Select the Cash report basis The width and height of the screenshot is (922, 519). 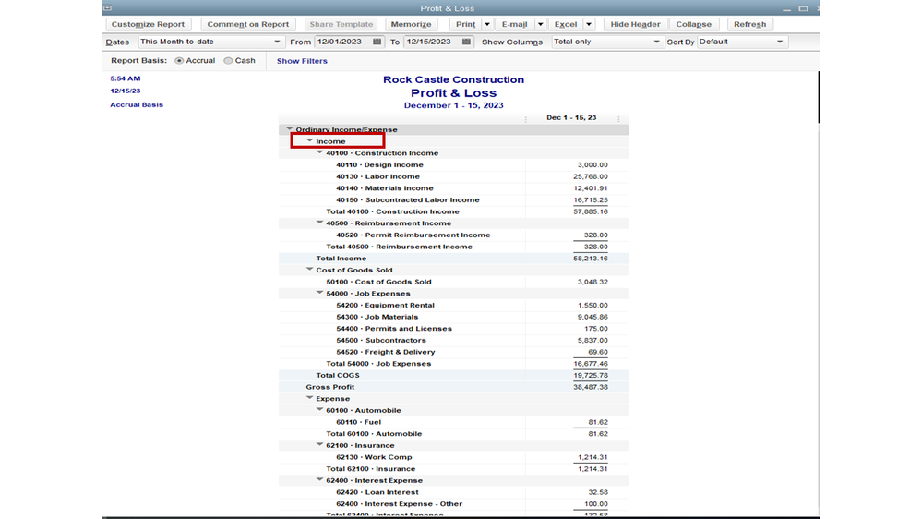pos(228,61)
